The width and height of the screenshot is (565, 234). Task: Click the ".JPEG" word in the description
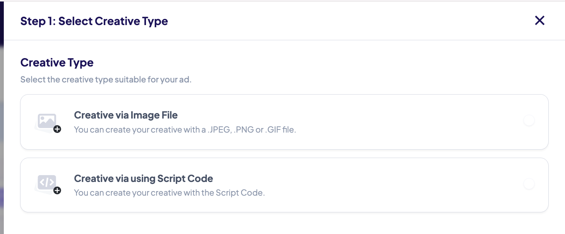pyautogui.click(x=217, y=130)
